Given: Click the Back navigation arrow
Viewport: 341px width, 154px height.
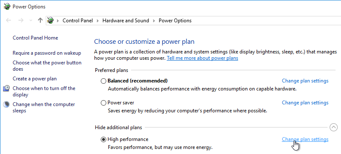Looking at the screenshot, I should point(8,21).
